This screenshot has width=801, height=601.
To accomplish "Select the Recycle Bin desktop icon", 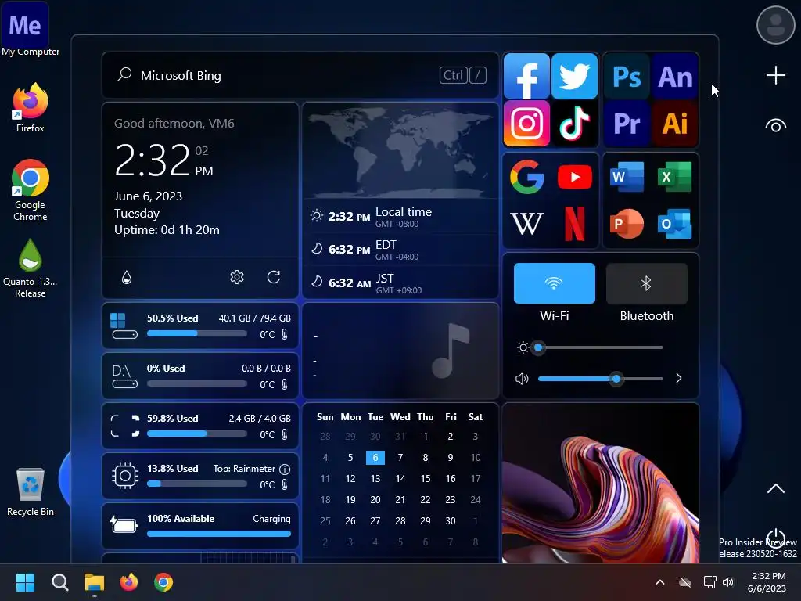I will pos(31,491).
